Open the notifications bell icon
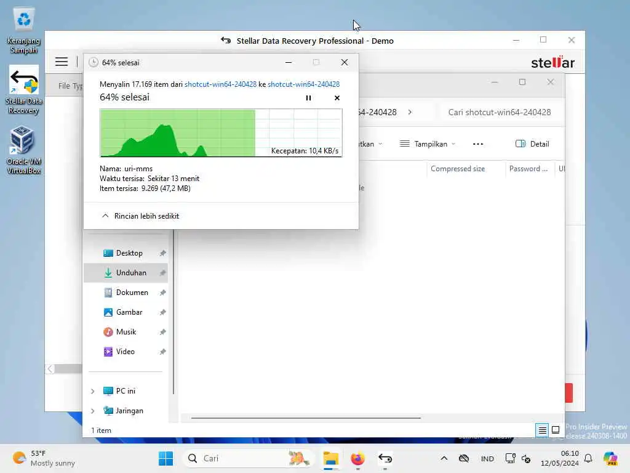Screen dimensions: 630x473 pyautogui.click(x=588, y=458)
